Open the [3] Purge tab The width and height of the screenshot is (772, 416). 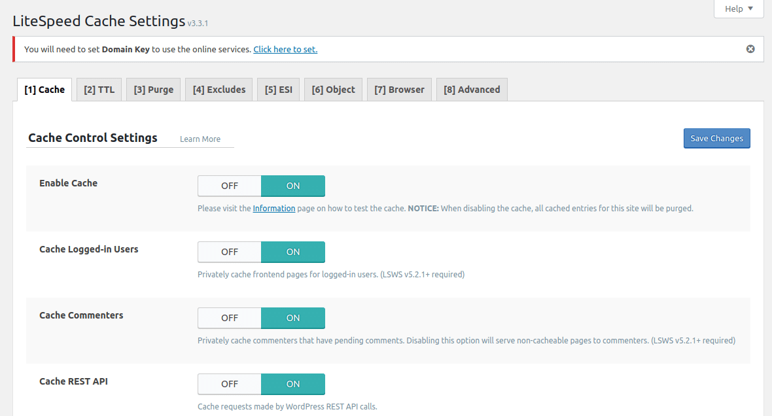154,90
